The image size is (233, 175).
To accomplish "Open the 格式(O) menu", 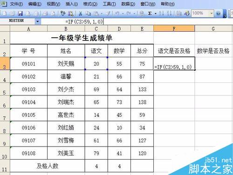I will point(90,4).
